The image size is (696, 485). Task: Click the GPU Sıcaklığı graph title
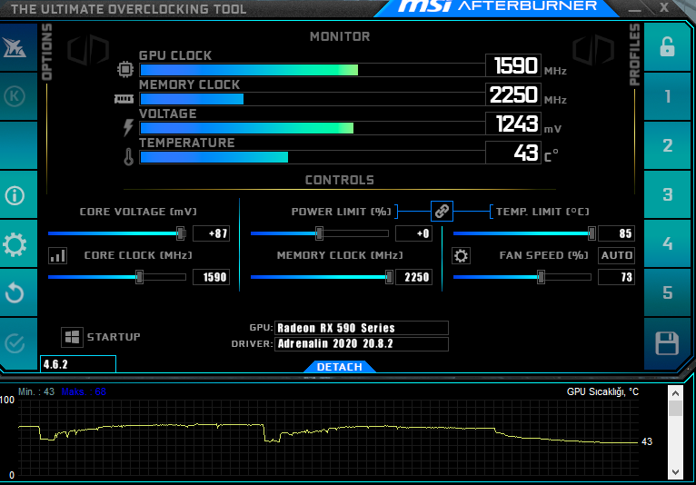click(602, 391)
